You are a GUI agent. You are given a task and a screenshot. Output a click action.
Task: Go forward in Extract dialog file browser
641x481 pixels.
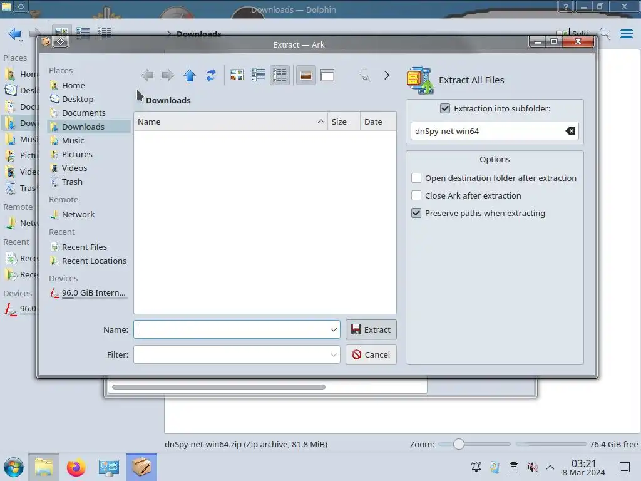pyautogui.click(x=168, y=75)
